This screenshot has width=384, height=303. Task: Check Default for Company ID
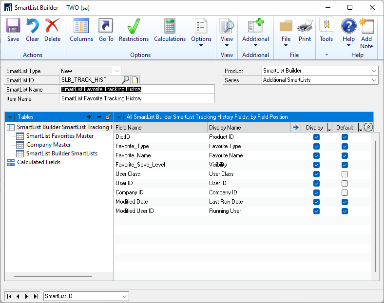pos(345,192)
